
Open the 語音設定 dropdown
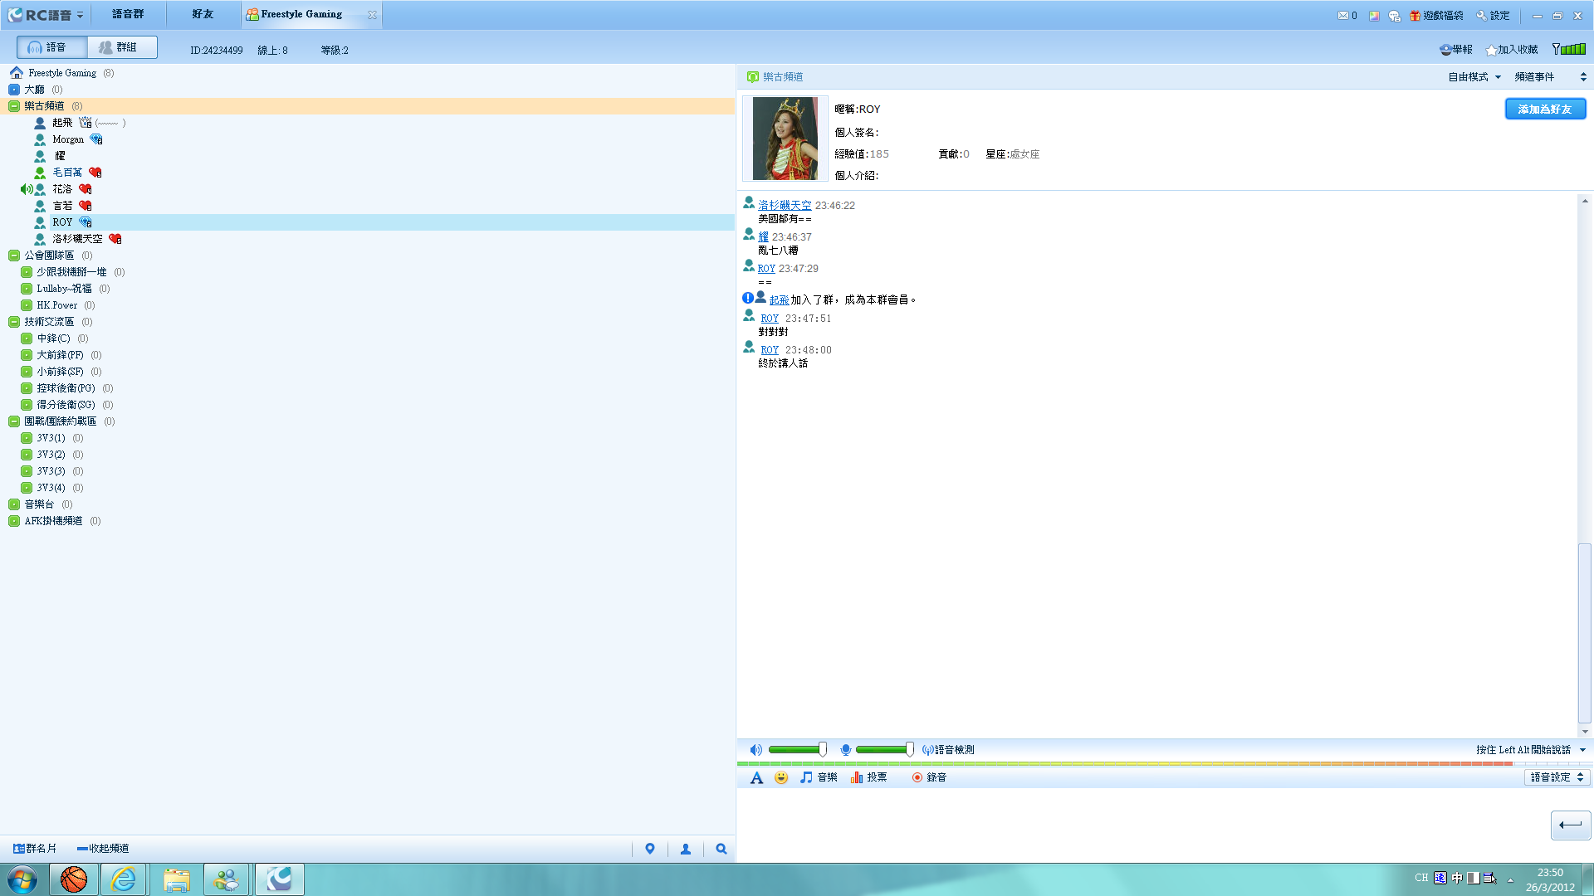click(x=1557, y=777)
